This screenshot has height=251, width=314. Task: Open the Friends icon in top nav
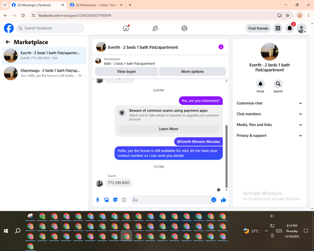coord(155,28)
